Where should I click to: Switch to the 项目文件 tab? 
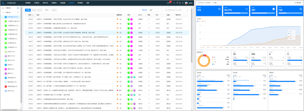tap(45, 3)
